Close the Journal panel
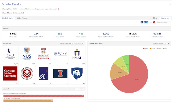 click(x=83, y=89)
